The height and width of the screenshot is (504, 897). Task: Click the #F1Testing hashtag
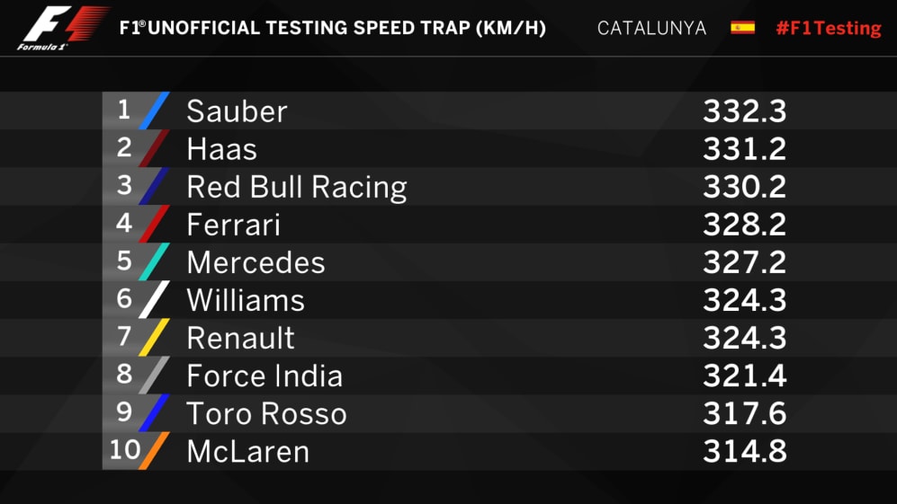828,28
